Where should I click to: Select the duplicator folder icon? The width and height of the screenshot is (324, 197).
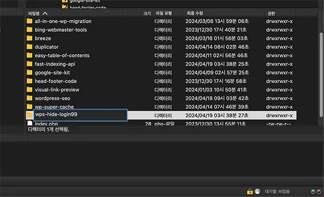point(30,47)
